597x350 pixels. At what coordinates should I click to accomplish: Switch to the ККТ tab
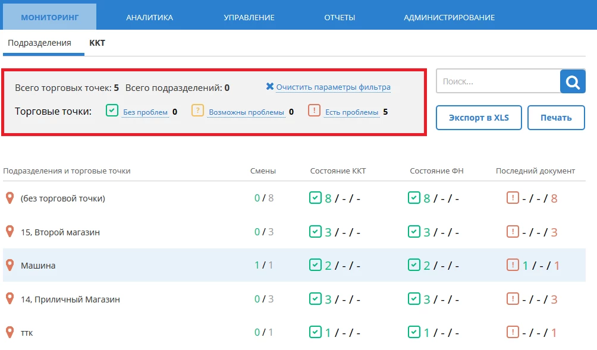click(x=97, y=43)
